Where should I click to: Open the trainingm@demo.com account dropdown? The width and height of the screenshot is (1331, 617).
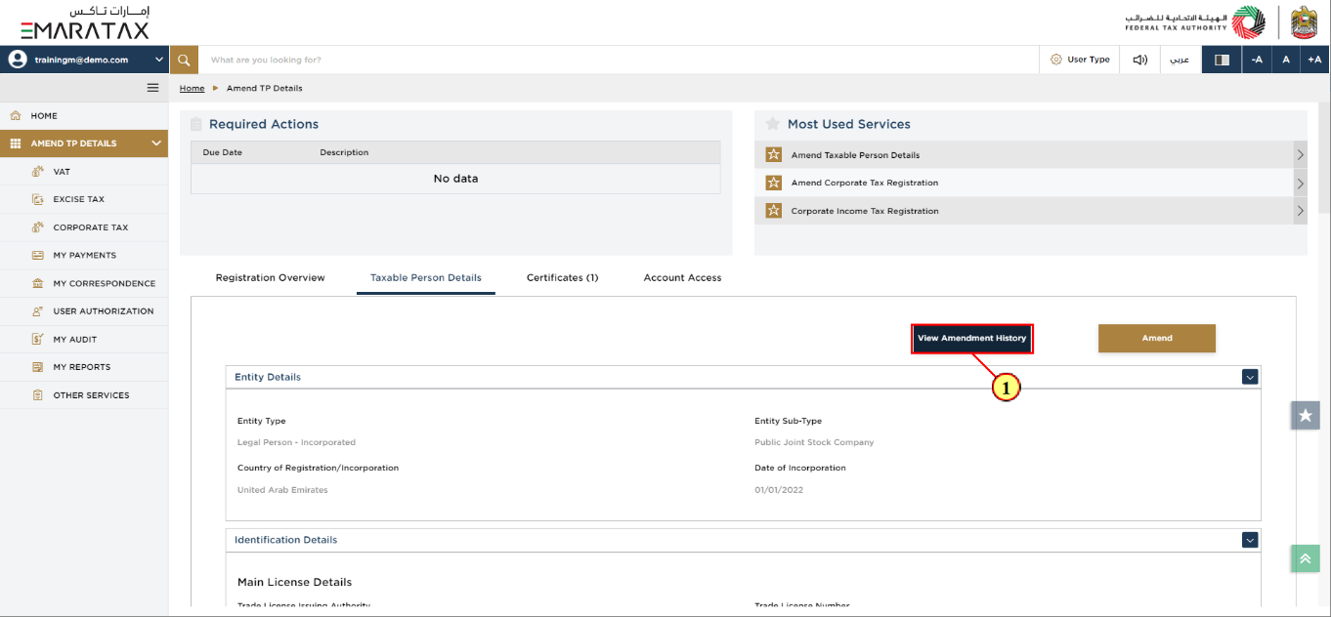[85, 60]
